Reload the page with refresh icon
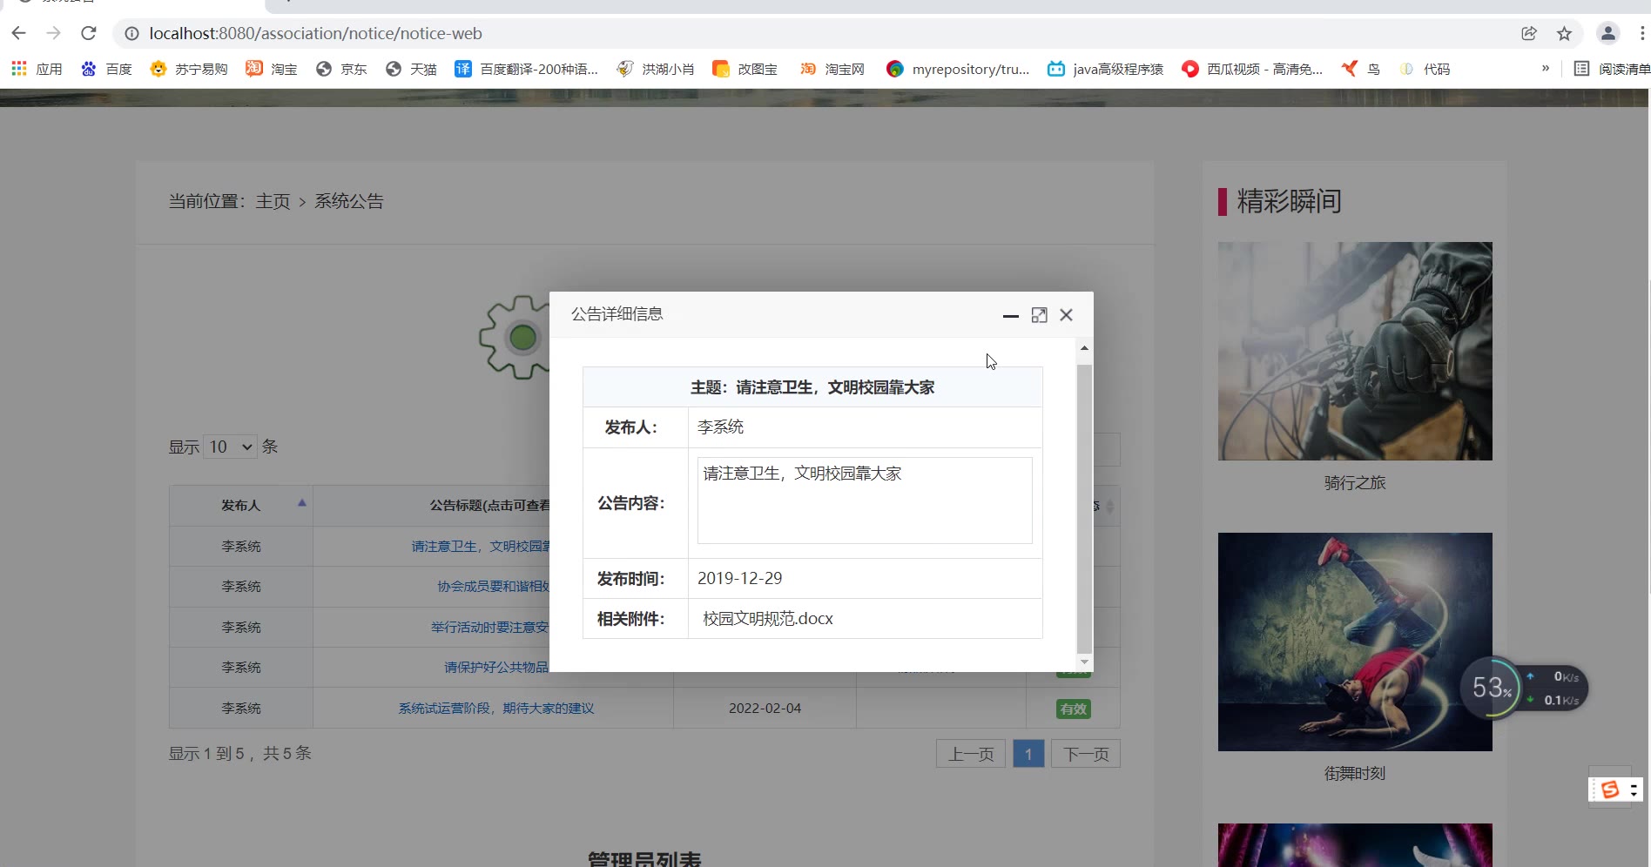The height and width of the screenshot is (867, 1651). 88,33
